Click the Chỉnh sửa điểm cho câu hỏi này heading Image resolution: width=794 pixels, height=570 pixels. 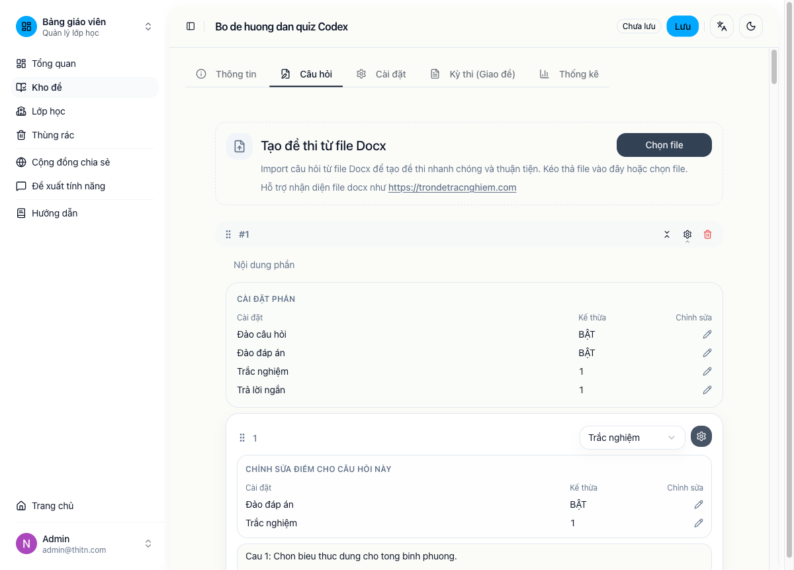(318, 469)
